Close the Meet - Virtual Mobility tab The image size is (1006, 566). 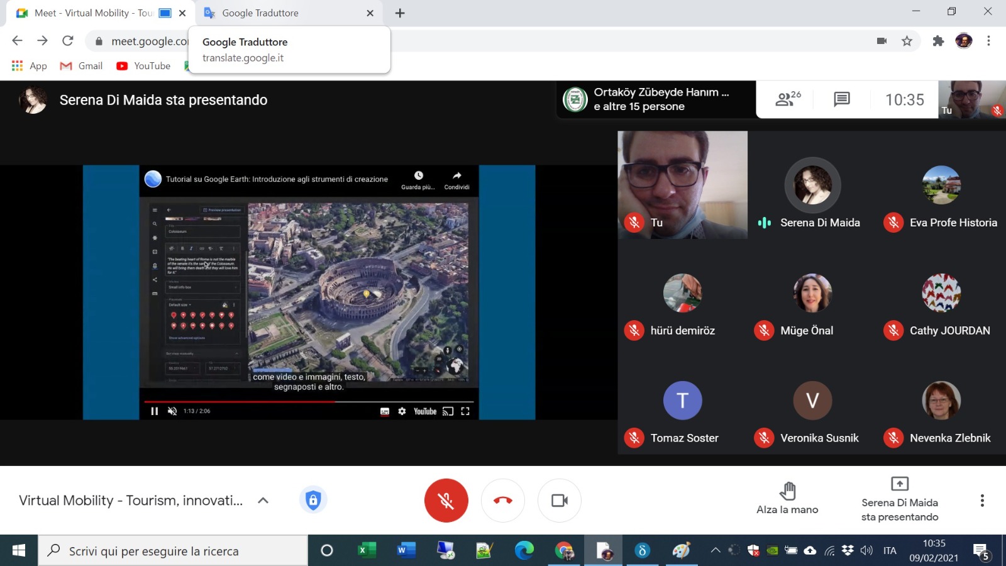(x=182, y=13)
